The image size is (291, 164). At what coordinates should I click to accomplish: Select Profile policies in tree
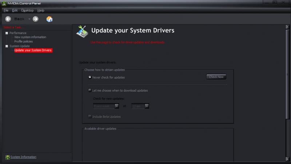[x=24, y=42]
